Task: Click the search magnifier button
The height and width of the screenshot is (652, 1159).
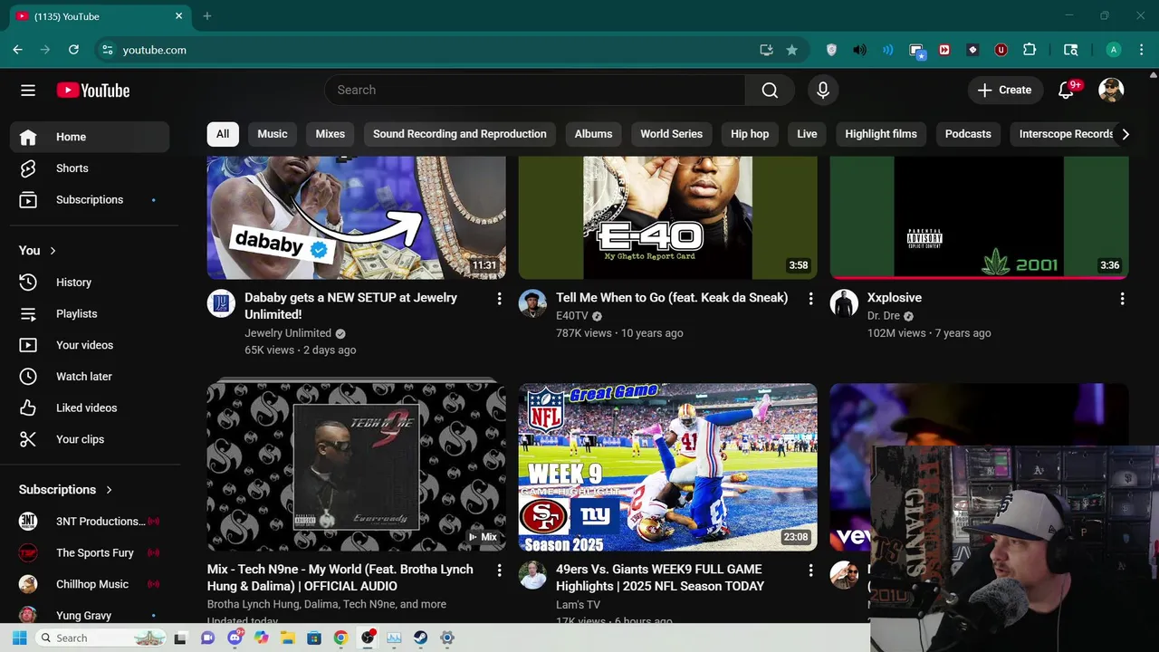Action: (x=770, y=91)
